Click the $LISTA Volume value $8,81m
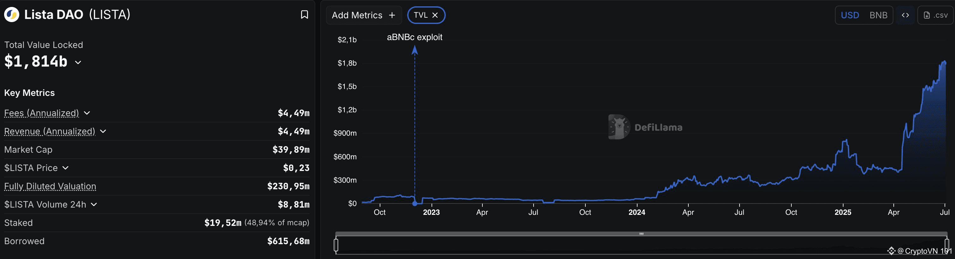Screen dimensions: 955x259 293,205
